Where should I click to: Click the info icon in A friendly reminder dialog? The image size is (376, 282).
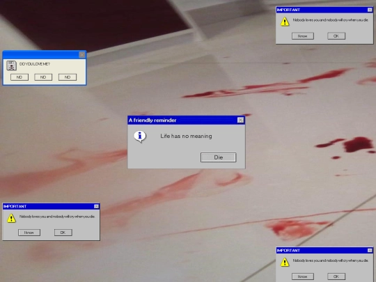140,136
